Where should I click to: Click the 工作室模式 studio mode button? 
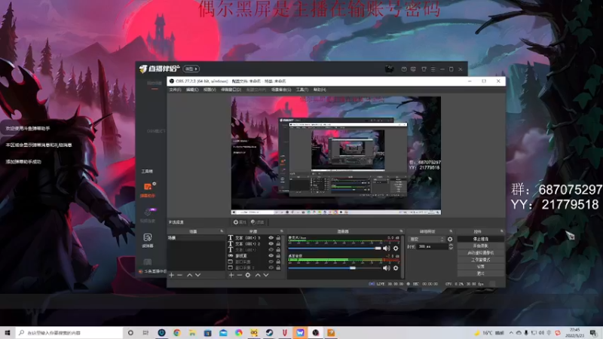coord(481,260)
